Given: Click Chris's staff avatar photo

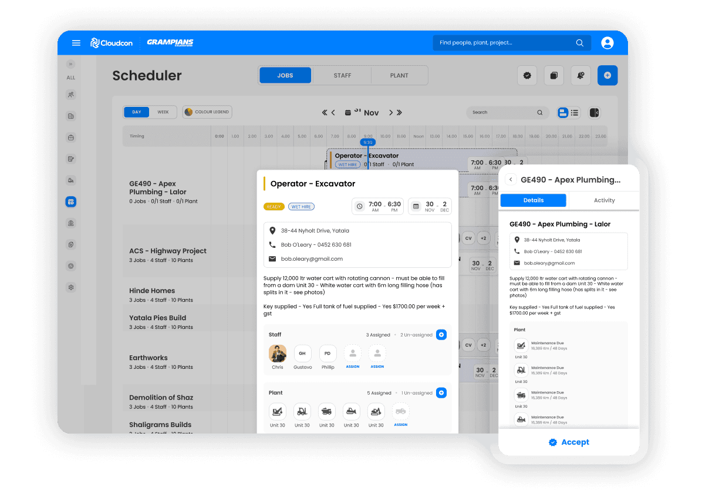Looking at the screenshot, I should click(x=278, y=353).
